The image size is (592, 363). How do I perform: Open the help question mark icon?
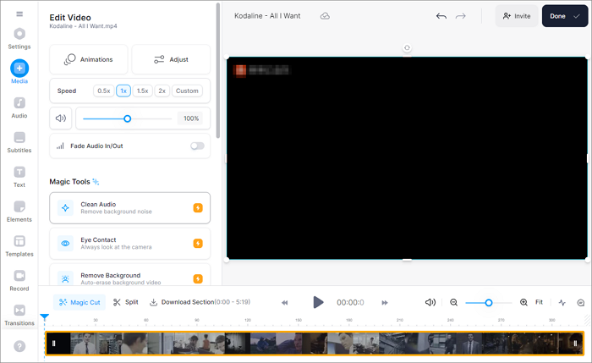(x=19, y=346)
